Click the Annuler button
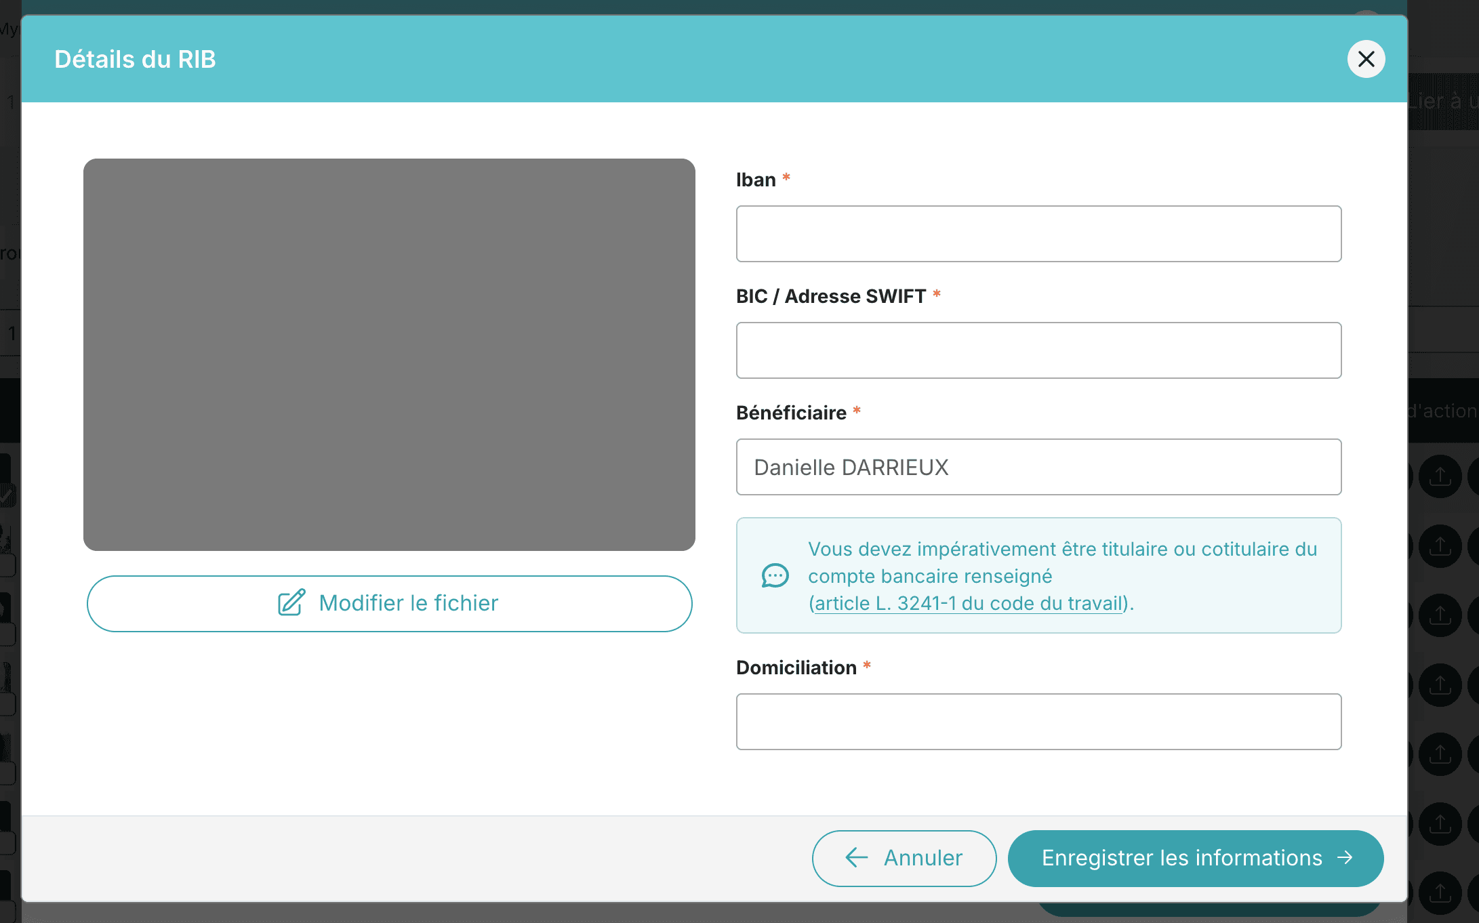 pyautogui.click(x=904, y=858)
